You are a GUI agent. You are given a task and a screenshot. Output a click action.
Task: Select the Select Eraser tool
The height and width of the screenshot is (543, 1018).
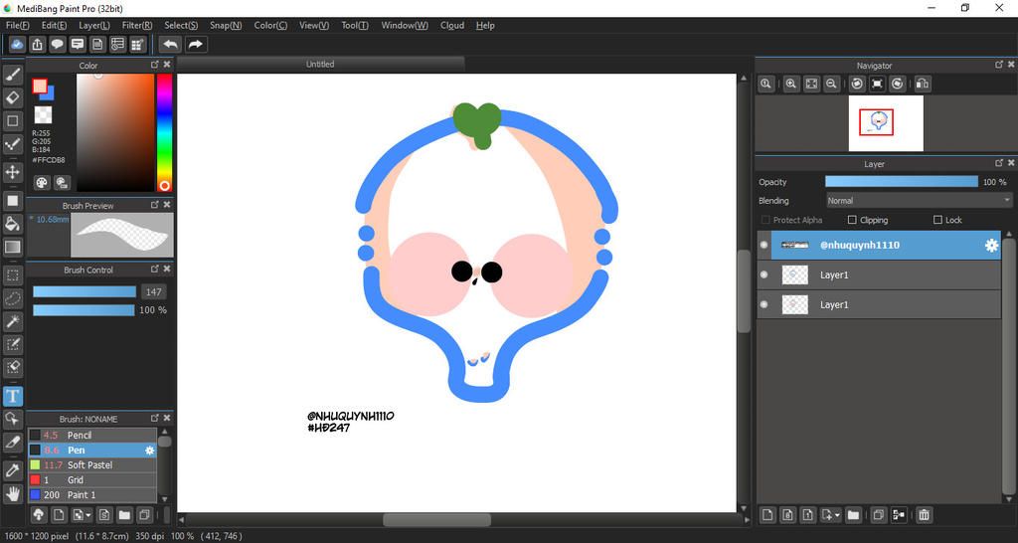click(12, 367)
